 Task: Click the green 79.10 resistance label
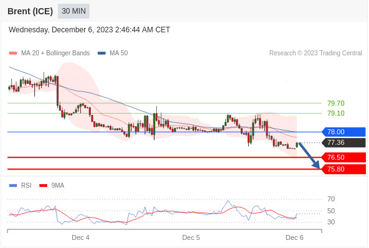point(336,113)
